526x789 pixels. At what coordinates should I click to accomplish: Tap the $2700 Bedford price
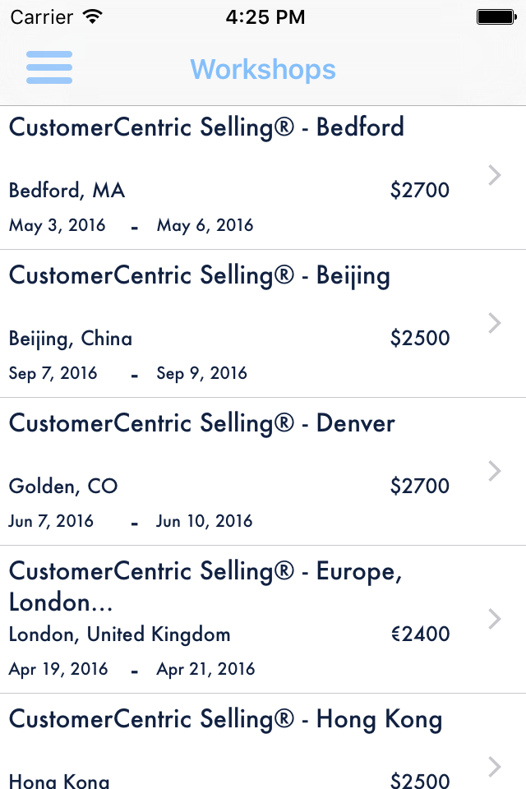(420, 191)
